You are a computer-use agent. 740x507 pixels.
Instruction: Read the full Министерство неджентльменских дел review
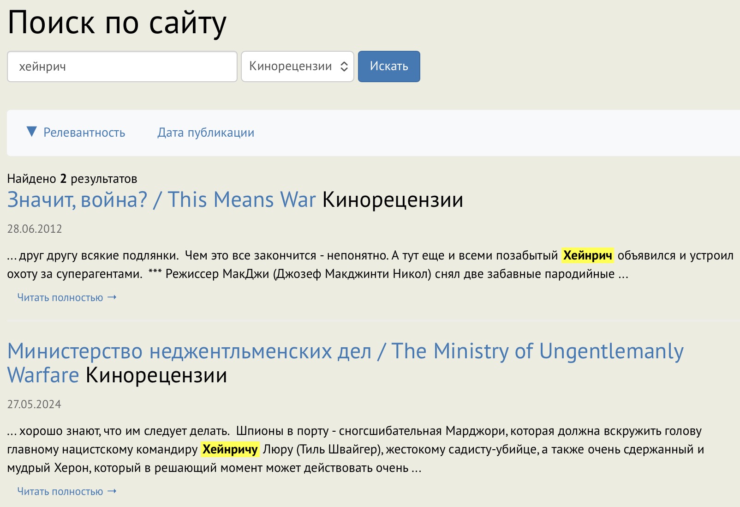click(x=60, y=491)
